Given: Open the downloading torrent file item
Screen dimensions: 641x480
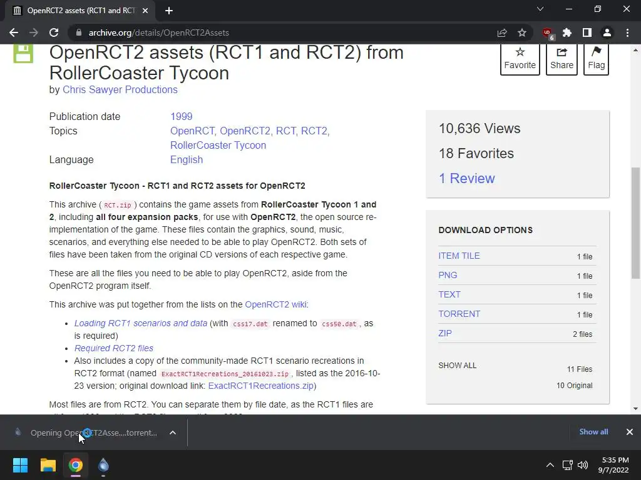Looking at the screenshot, I should pyautogui.click(x=86, y=432).
